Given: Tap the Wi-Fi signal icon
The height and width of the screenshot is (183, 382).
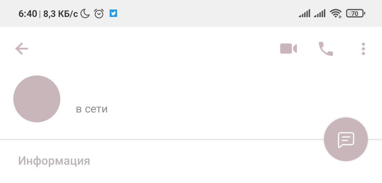Looking at the screenshot, I should (x=335, y=14).
